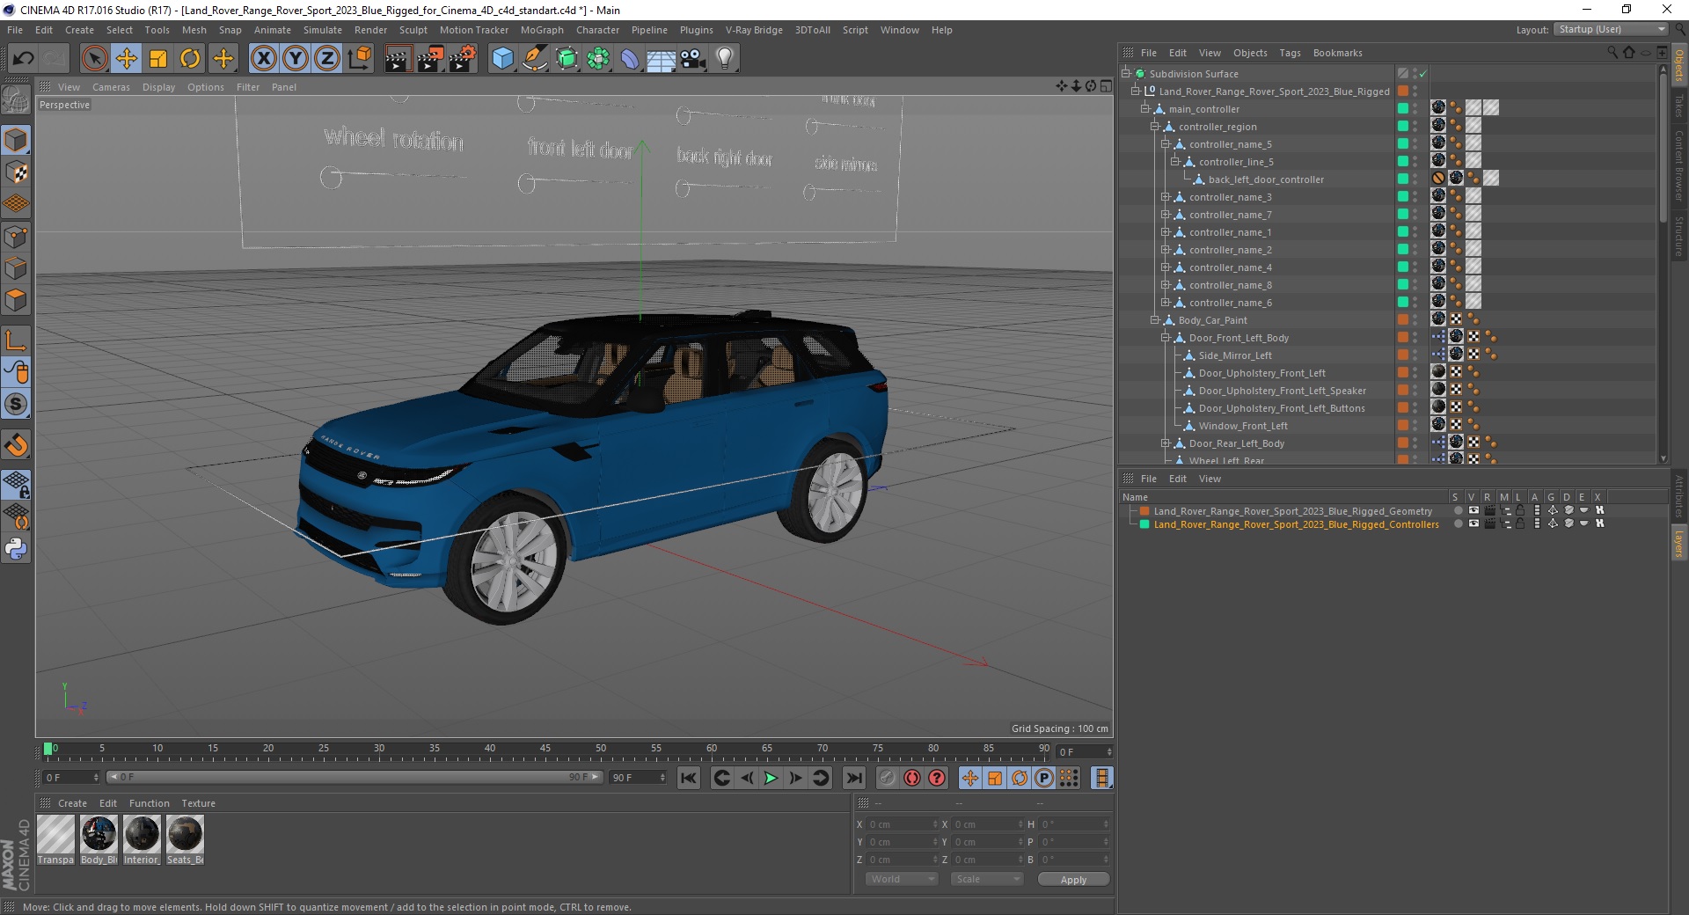Switch to Points mode
This screenshot has width=1689, height=915.
pos(16,237)
